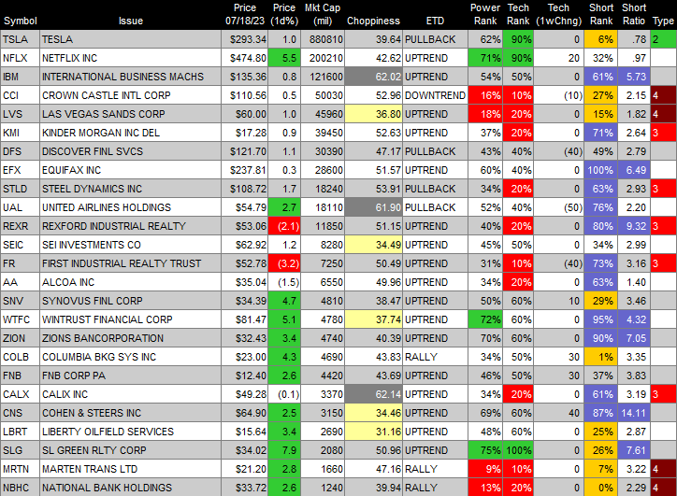Viewport: 677px width, 496px height.
Task: Click the INTERNATIONAL BUSINESS MACHS issue name
Action: [122, 77]
